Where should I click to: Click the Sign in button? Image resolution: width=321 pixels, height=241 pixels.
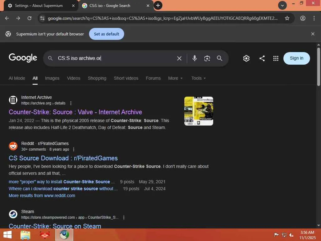(x=297, y=58)
